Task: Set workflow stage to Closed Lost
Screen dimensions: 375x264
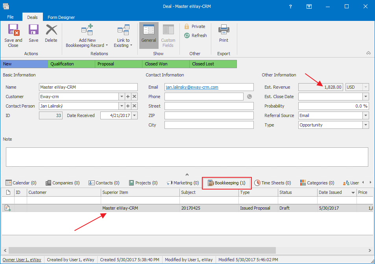Action: pyautogui.click(x=213, y=64)
